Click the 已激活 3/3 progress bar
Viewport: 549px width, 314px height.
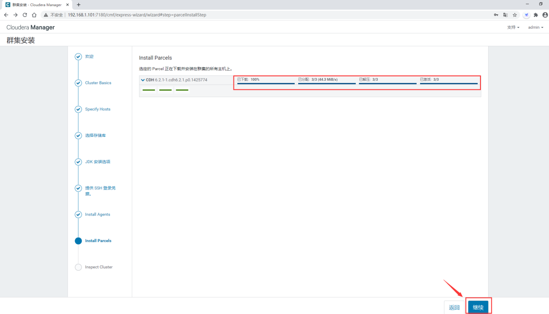click(449, 83)
